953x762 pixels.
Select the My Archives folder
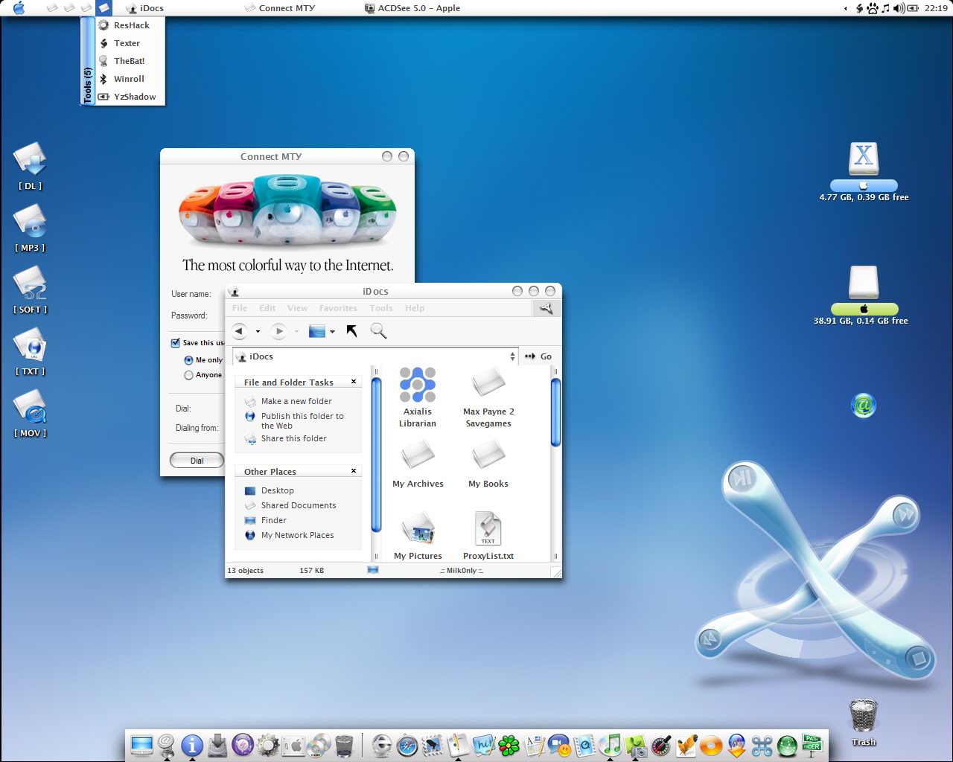[x=418, y=464]
